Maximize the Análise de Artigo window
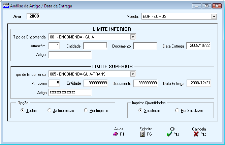 pyautogui.click(x=206, y=6)
